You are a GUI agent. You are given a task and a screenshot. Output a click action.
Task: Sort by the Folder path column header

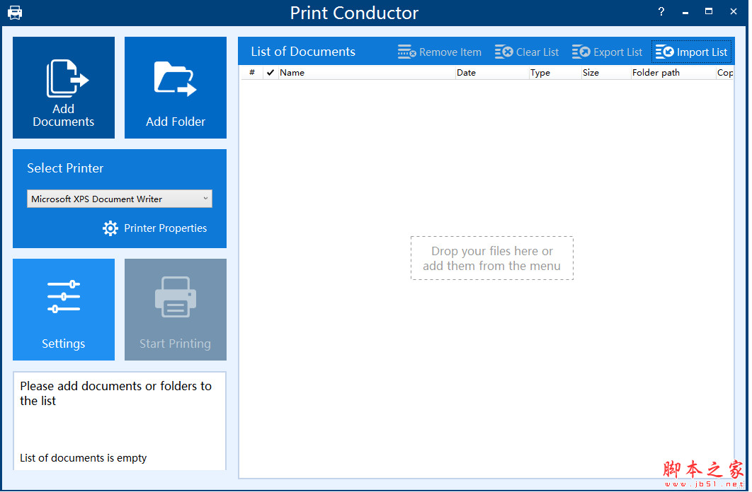click(673, 73)
